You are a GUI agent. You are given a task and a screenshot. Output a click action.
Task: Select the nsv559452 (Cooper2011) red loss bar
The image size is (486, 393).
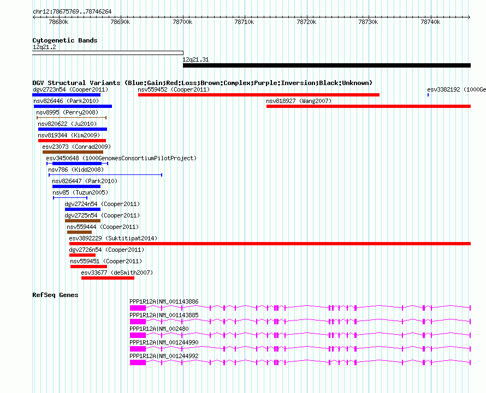coord(259,95)
